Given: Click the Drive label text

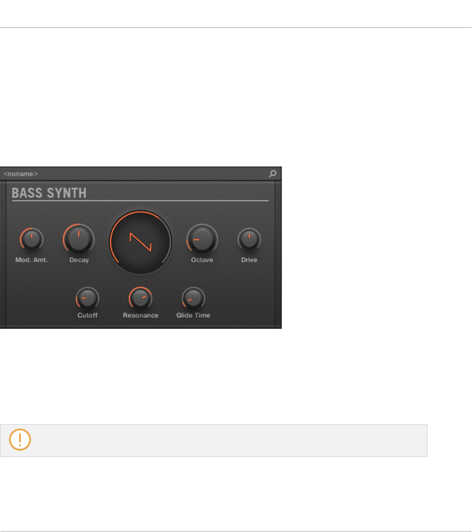Looking at the screenshot, I should [249, 260].
